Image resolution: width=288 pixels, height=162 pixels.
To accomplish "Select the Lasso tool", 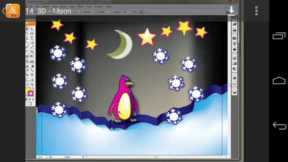I will [x=32, y=33].
